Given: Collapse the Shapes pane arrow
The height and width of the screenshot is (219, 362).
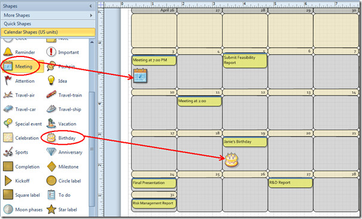Looking at the screenshot, I should tap(90, 6).
